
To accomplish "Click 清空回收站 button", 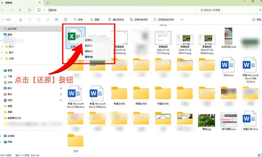I will (116, 20).
